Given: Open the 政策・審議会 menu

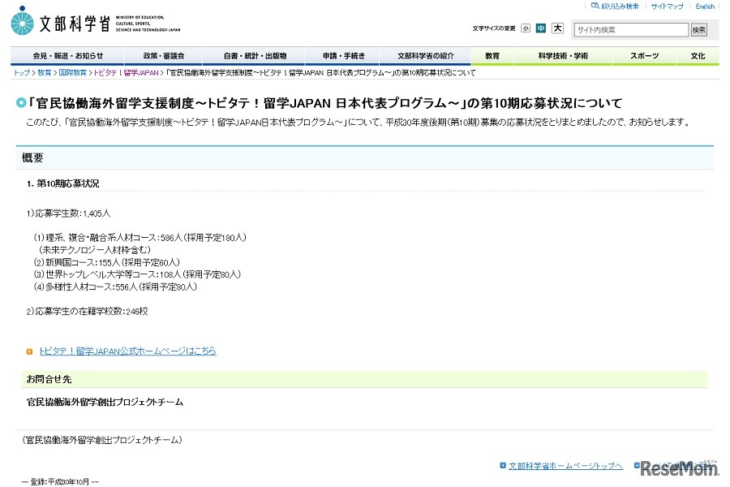Looking at the screenshot, I should click(x=163, y=55).
